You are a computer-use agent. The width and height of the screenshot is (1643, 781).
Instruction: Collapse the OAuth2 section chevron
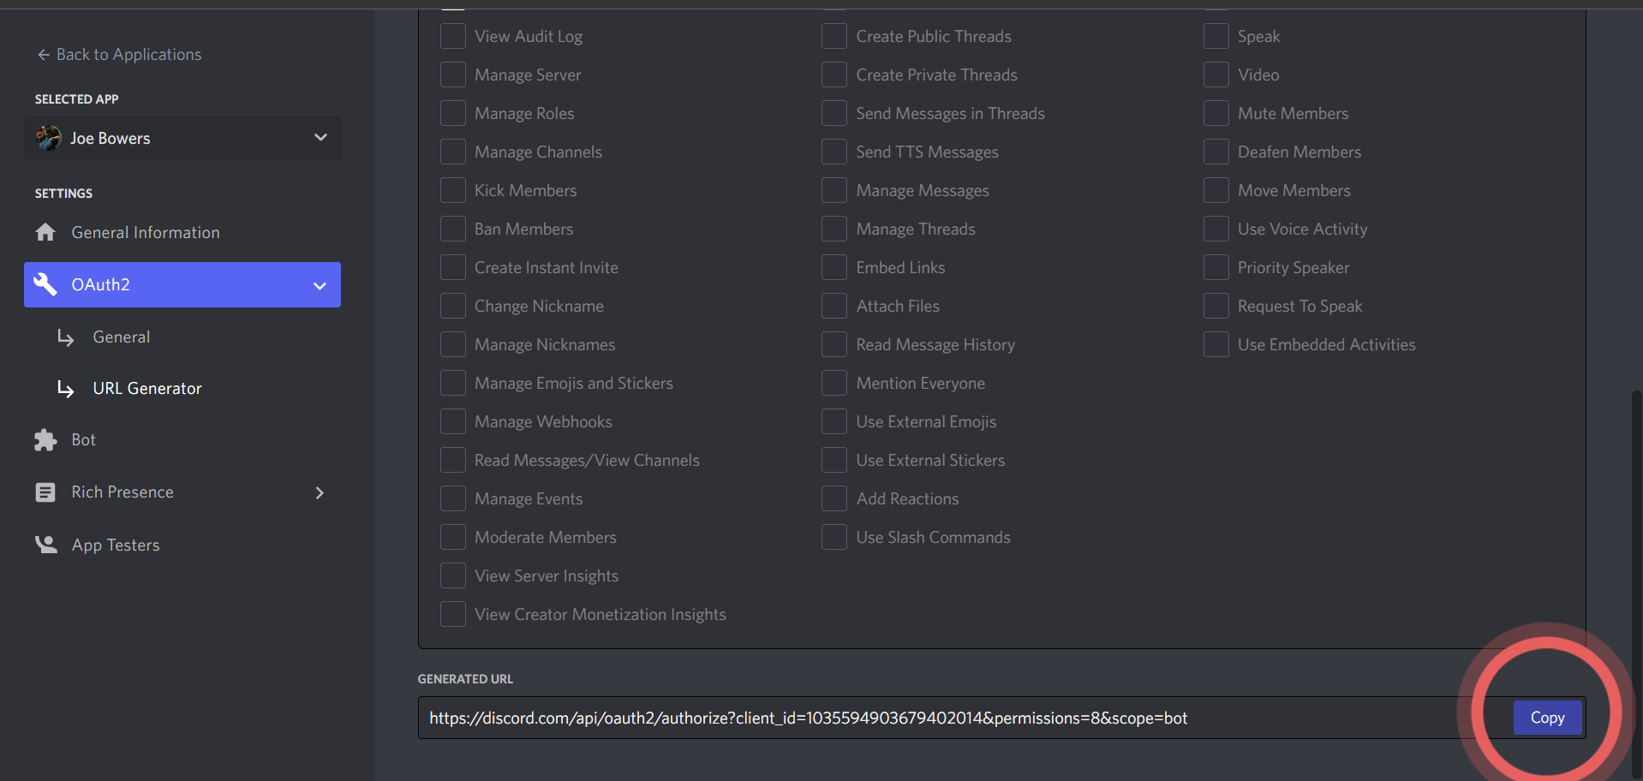point(320,285)
